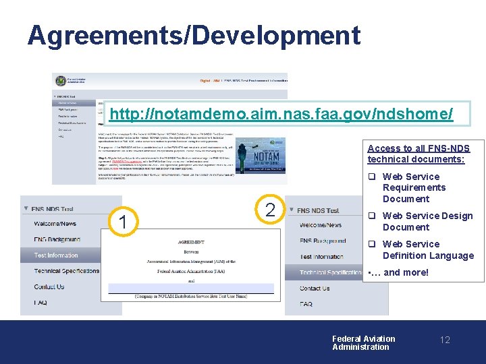Screen dimensions: 486x364
Task: Click the NOTAM Distribution Service banner image
Action: click(261, 156)
